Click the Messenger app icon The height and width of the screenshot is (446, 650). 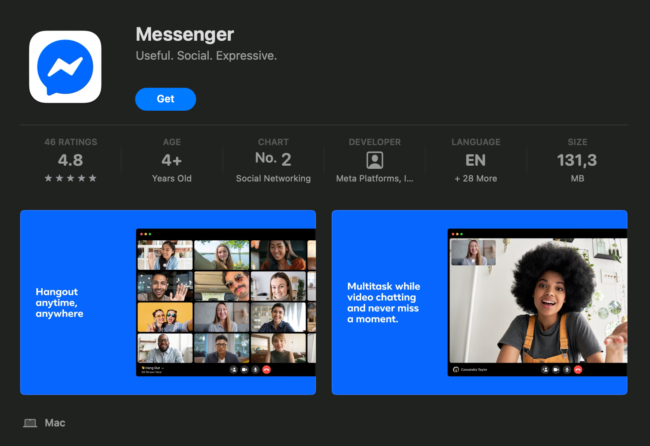[x=65, y=67]
